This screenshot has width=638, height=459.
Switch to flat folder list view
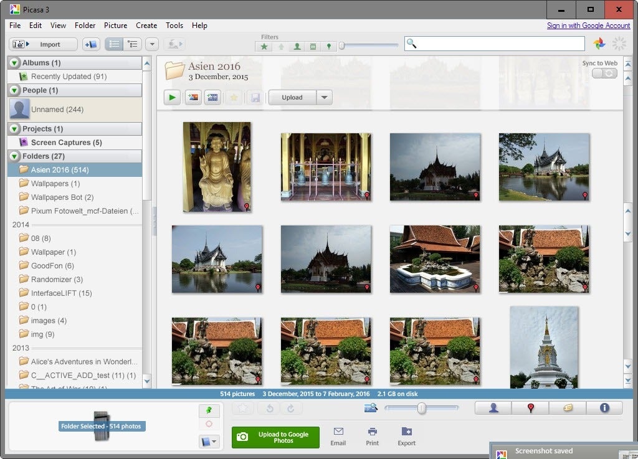[114, 44]
